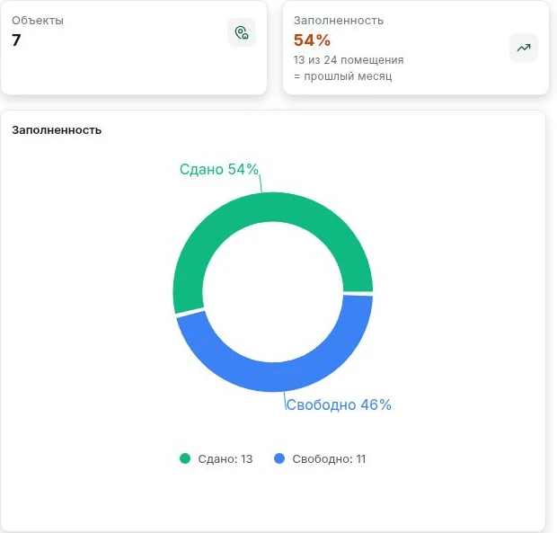Click the Объекты count value 7
This screenshot has width=557, height=533.
pyautogui.click(x=16, y=40)
